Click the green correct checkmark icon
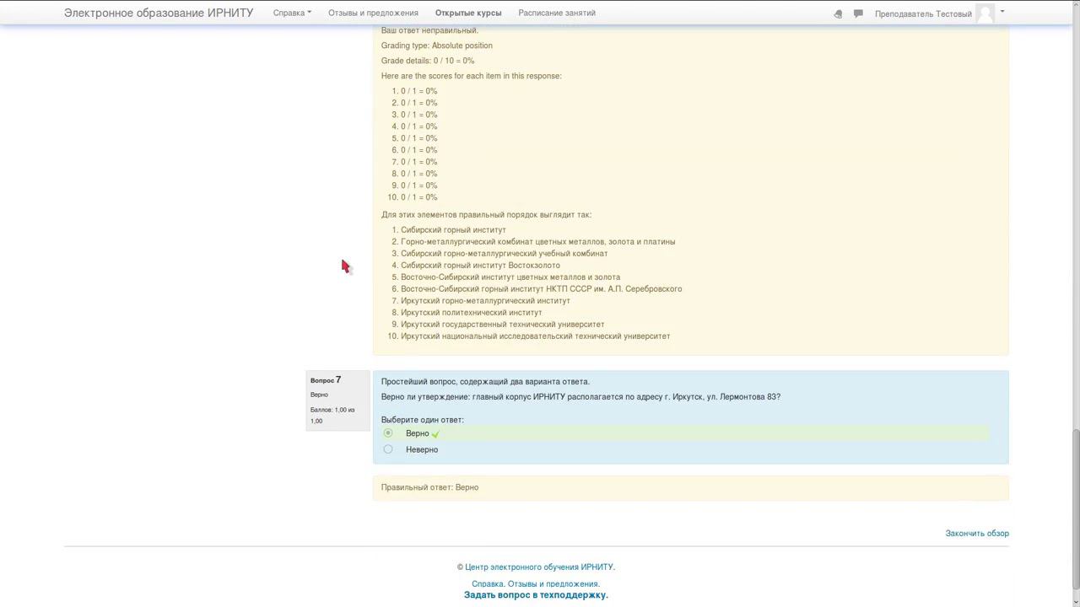 pyautogui.click(x=435, y=433)
